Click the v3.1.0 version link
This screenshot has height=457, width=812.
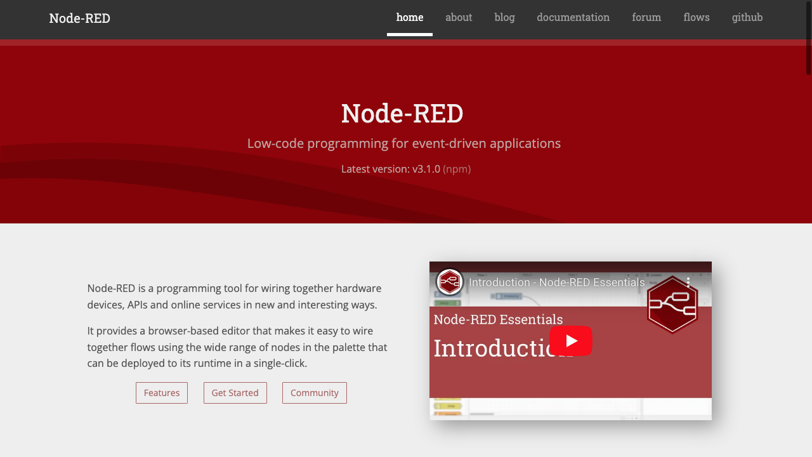[426, 169]
